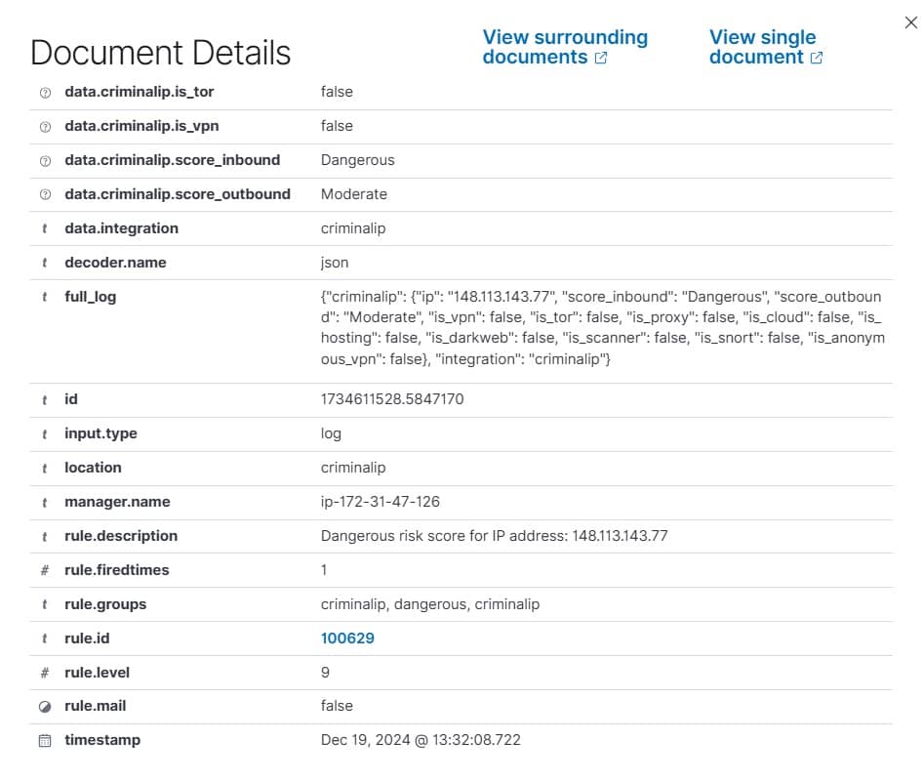923x782 pixels.
Task: Click the text type icon beside decoder.name
Action: 44,263
